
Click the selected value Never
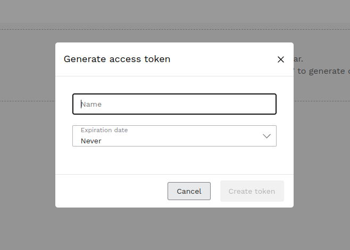coord(91,141)
